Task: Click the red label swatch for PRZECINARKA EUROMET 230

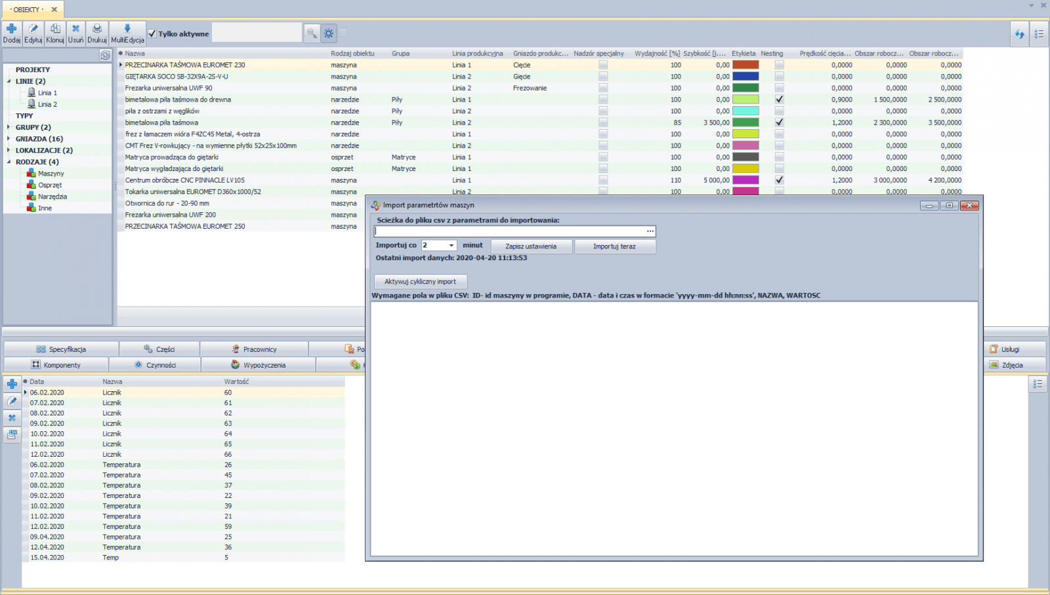Action: [x=745, y=65]
